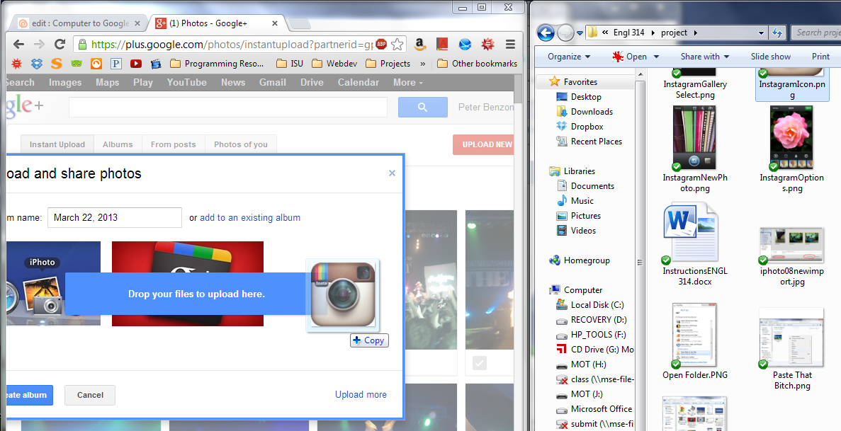The width and height of the screenshot is (841, 431).
Task: Select the Open Folder.PNG file
Action: (695, 342)
